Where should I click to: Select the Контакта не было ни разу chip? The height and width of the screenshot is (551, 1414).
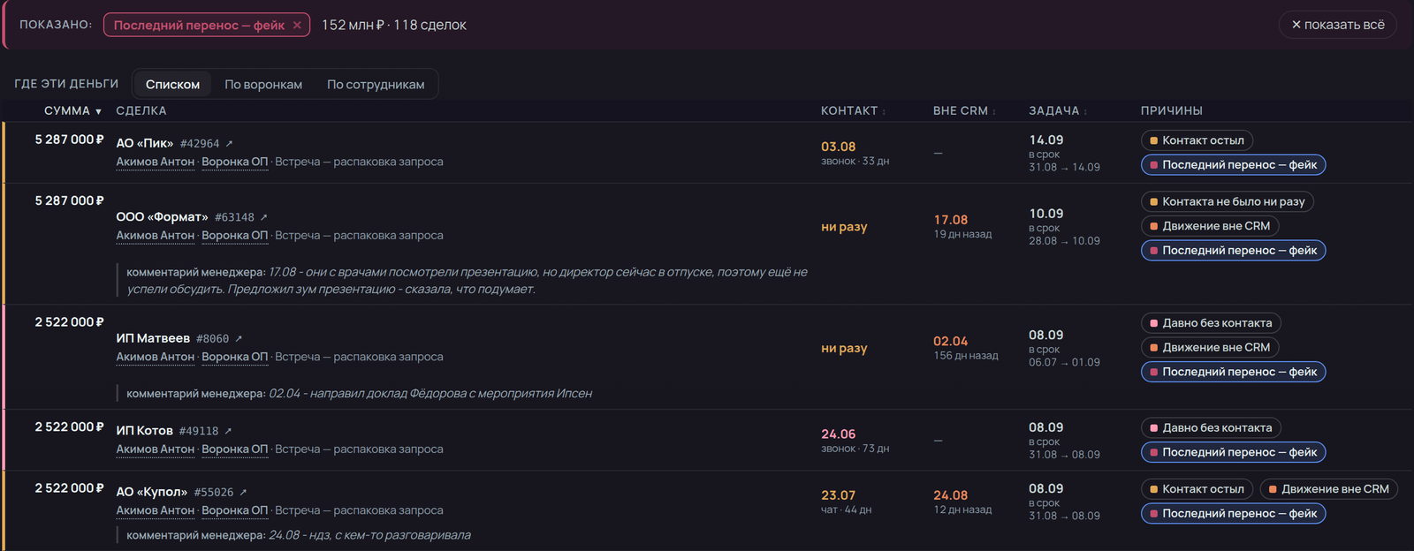[1228, 201]
